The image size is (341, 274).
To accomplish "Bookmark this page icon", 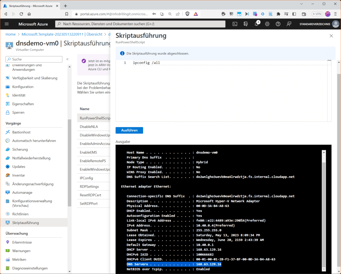I will pos(67,14).
